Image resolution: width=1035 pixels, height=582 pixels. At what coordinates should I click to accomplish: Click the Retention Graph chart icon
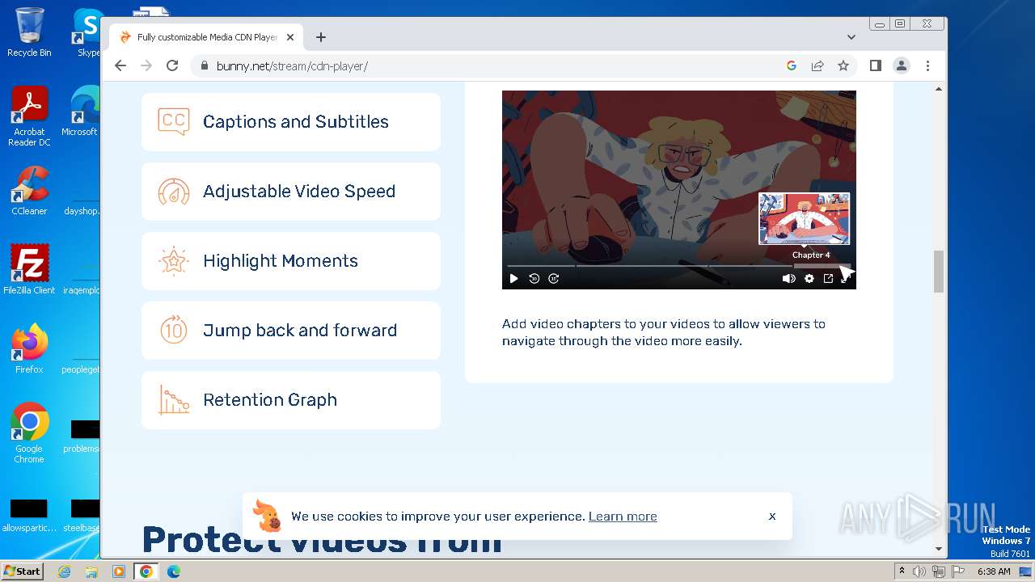pyautogui.click(x=174, y=399)
